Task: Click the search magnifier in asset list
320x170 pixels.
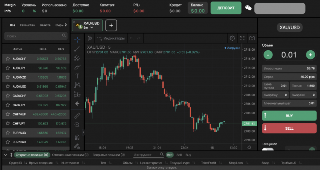Action: (64, 36)
